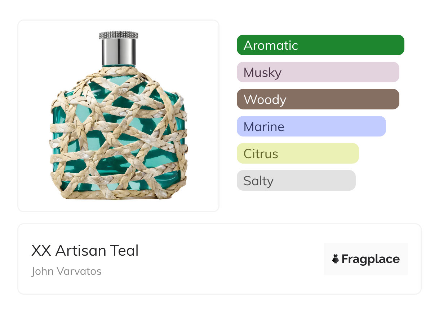The image size is (439, 312).
Task: Click the word "Musky" in the pink bar
Action: [262, 73]
